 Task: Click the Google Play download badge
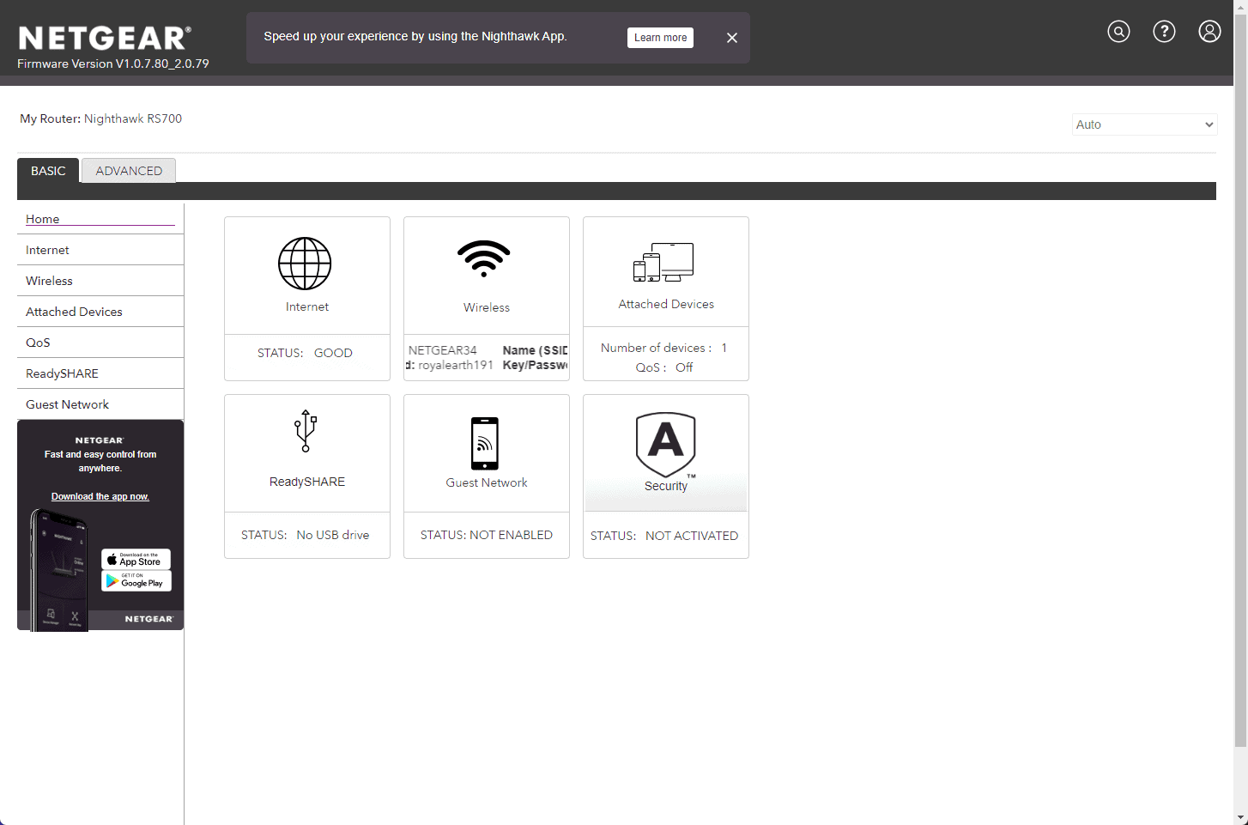coord(136,581)
